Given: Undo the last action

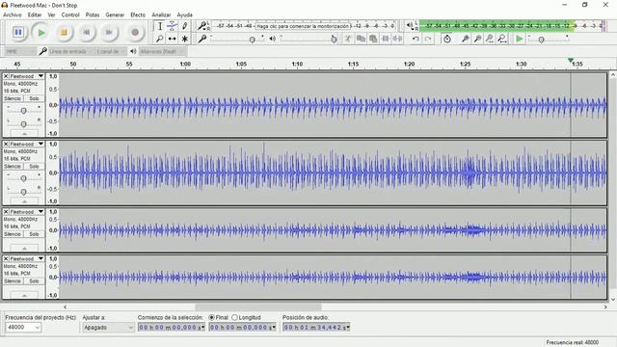Looking at the screenshot, I should pyautogui.click(x=416, y=39).
